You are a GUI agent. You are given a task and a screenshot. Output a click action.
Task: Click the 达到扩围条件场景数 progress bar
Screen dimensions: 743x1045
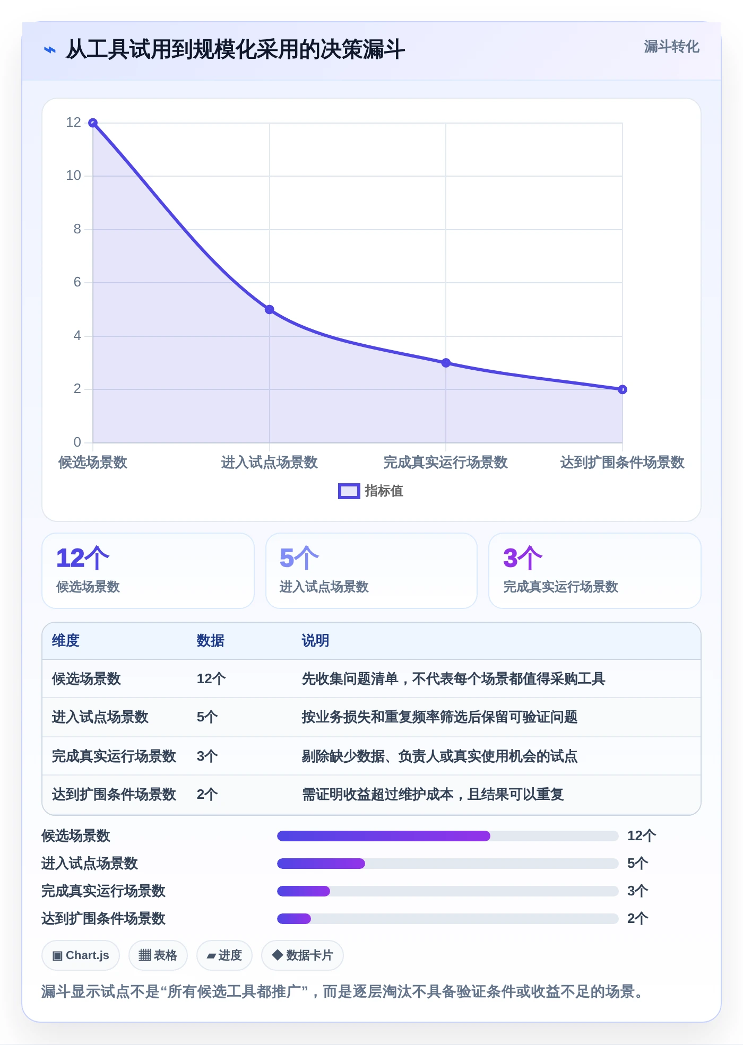[448, 919]
